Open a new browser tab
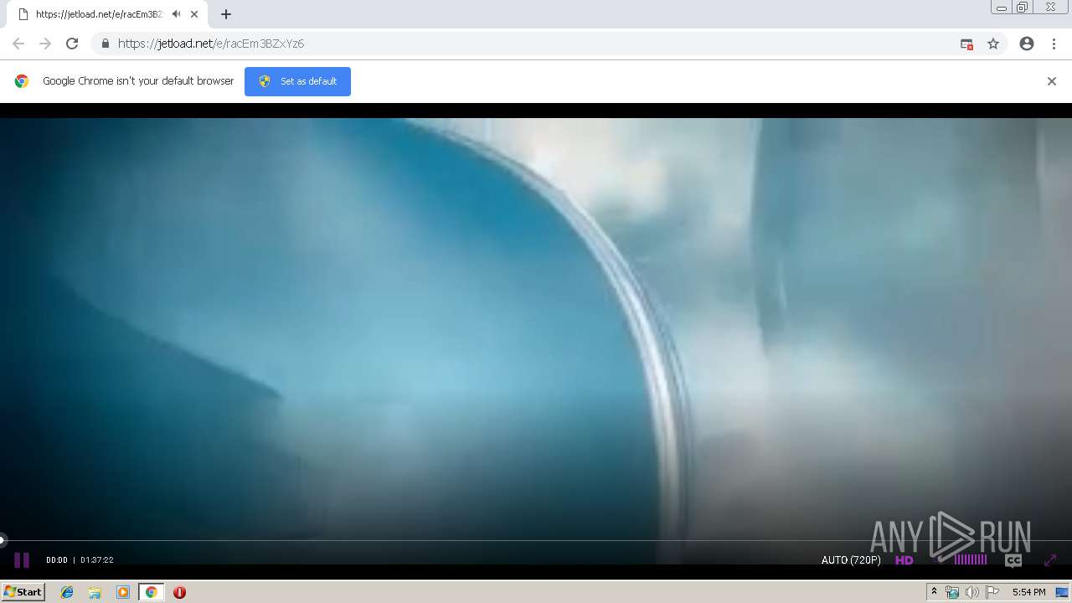Viewport: 1072px width, 603px height. click(x=226, y=14)
